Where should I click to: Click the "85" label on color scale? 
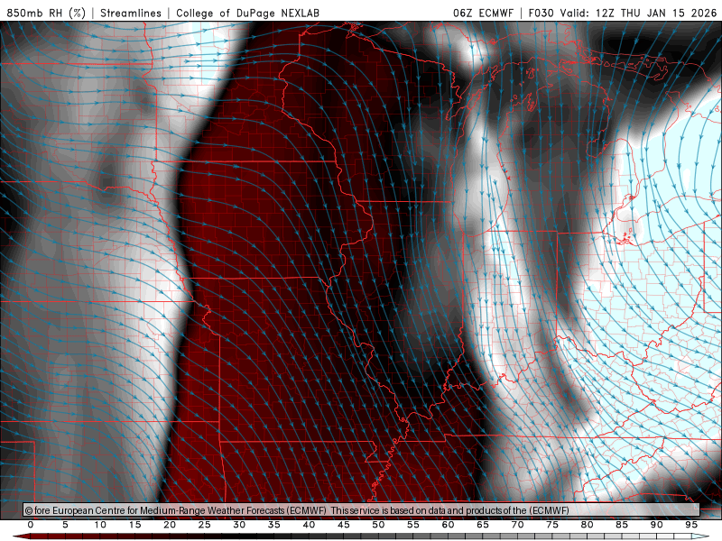point(622,525)
